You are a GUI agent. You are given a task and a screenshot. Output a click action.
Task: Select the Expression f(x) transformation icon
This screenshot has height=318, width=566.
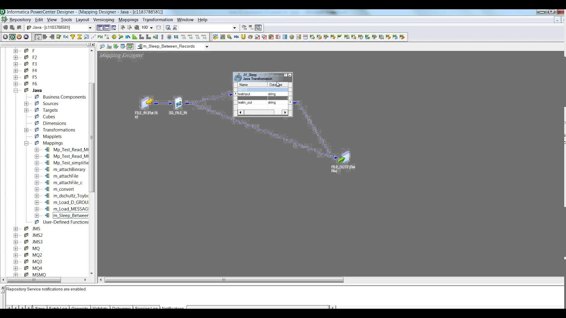[66, 37]
